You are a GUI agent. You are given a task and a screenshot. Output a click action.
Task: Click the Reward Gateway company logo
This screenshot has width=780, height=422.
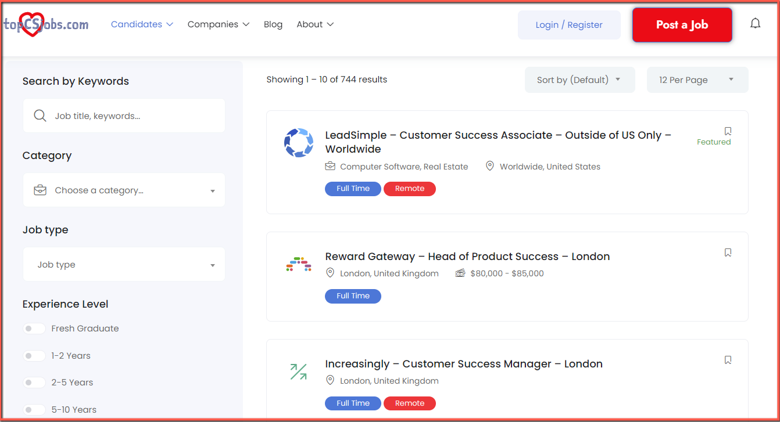click(299, 264)
